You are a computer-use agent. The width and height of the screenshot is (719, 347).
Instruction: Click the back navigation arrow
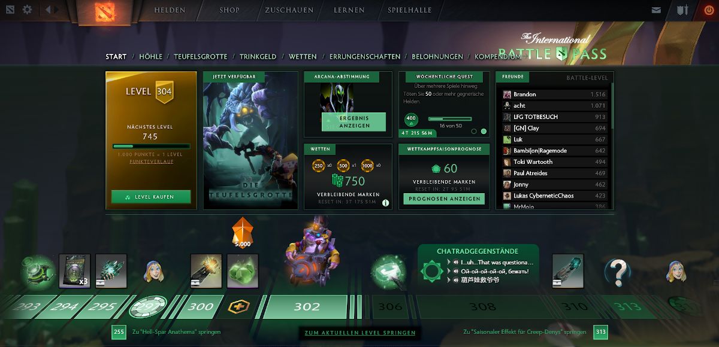tap(49, 10)
